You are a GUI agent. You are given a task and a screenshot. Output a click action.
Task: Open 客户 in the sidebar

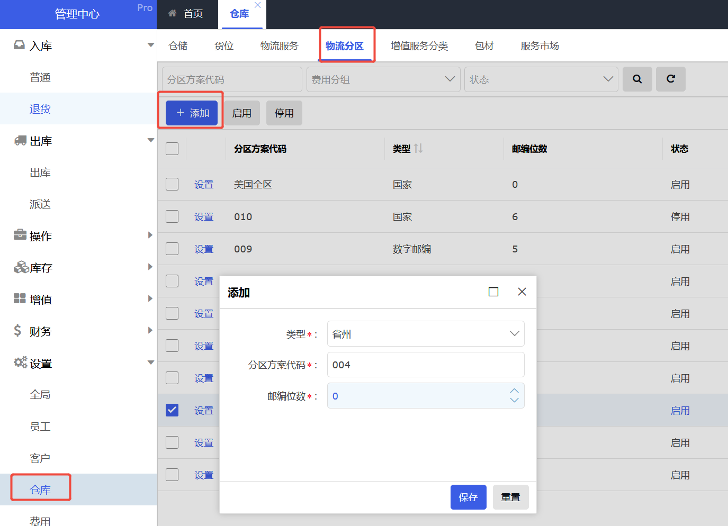point(40,458)
